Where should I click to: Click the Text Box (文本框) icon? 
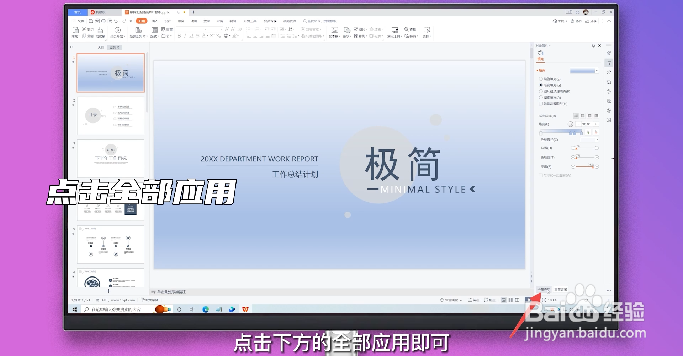click(334, 30)
